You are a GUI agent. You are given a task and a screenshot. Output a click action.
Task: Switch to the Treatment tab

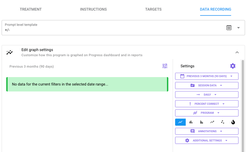click(31, 9)
